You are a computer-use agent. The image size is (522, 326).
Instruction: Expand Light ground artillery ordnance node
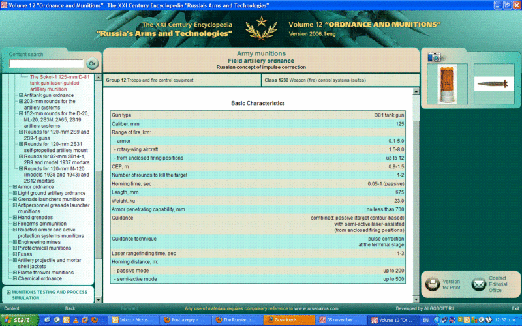14,193
